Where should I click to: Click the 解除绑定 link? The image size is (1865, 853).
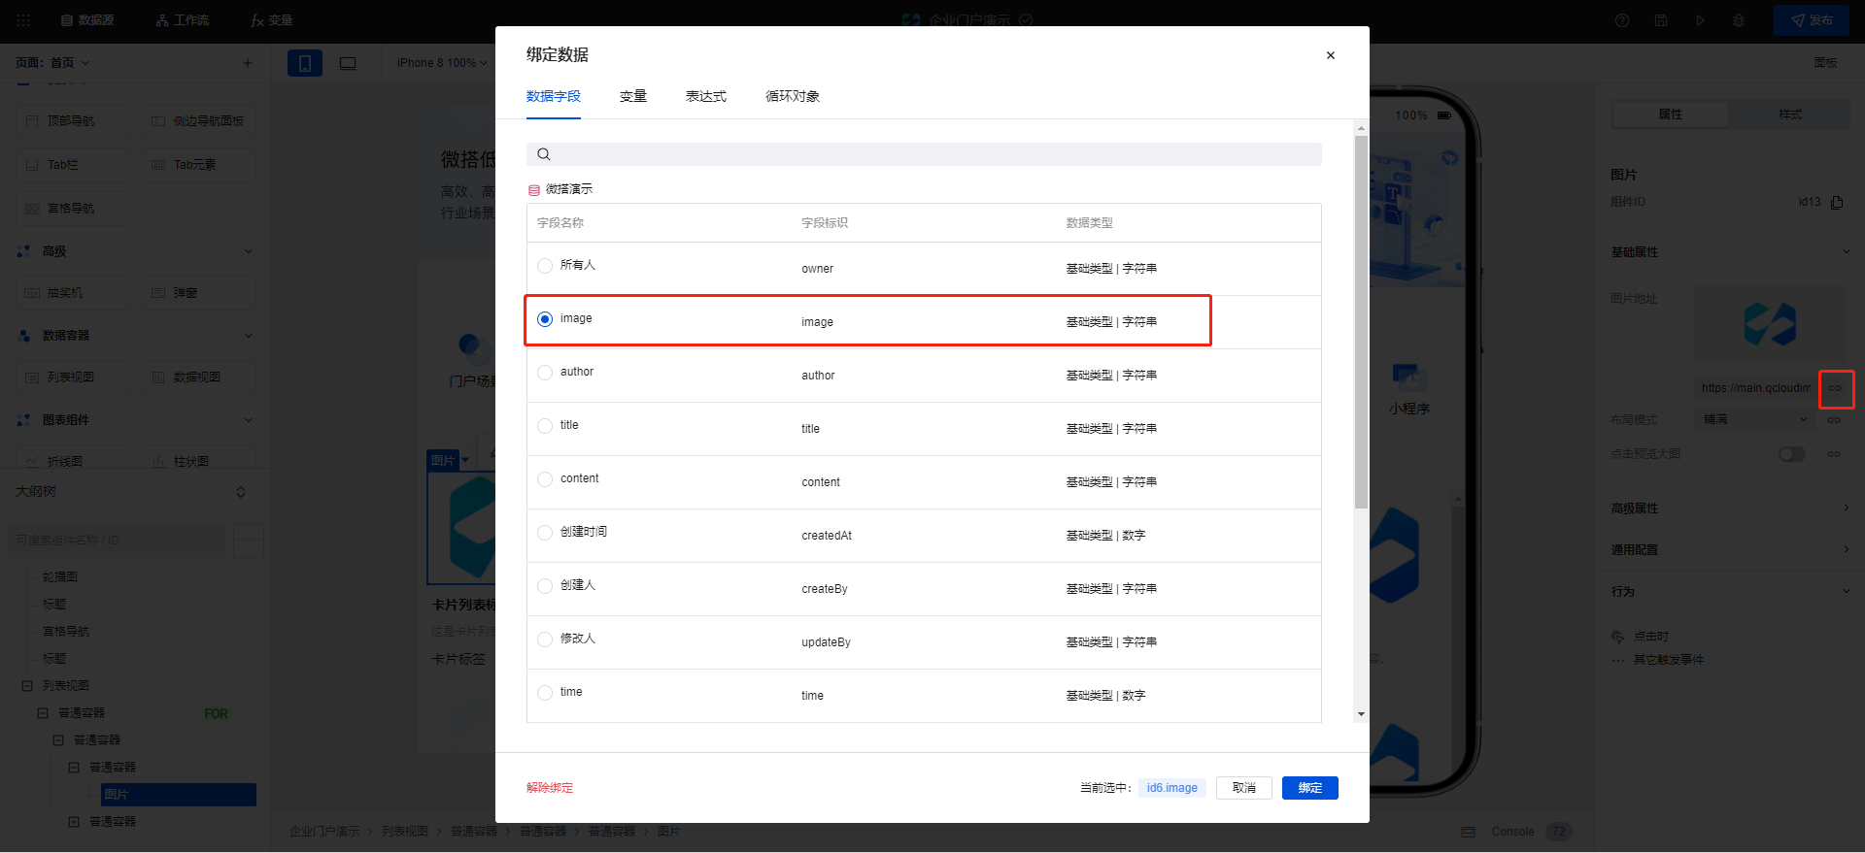click(550, 788)
